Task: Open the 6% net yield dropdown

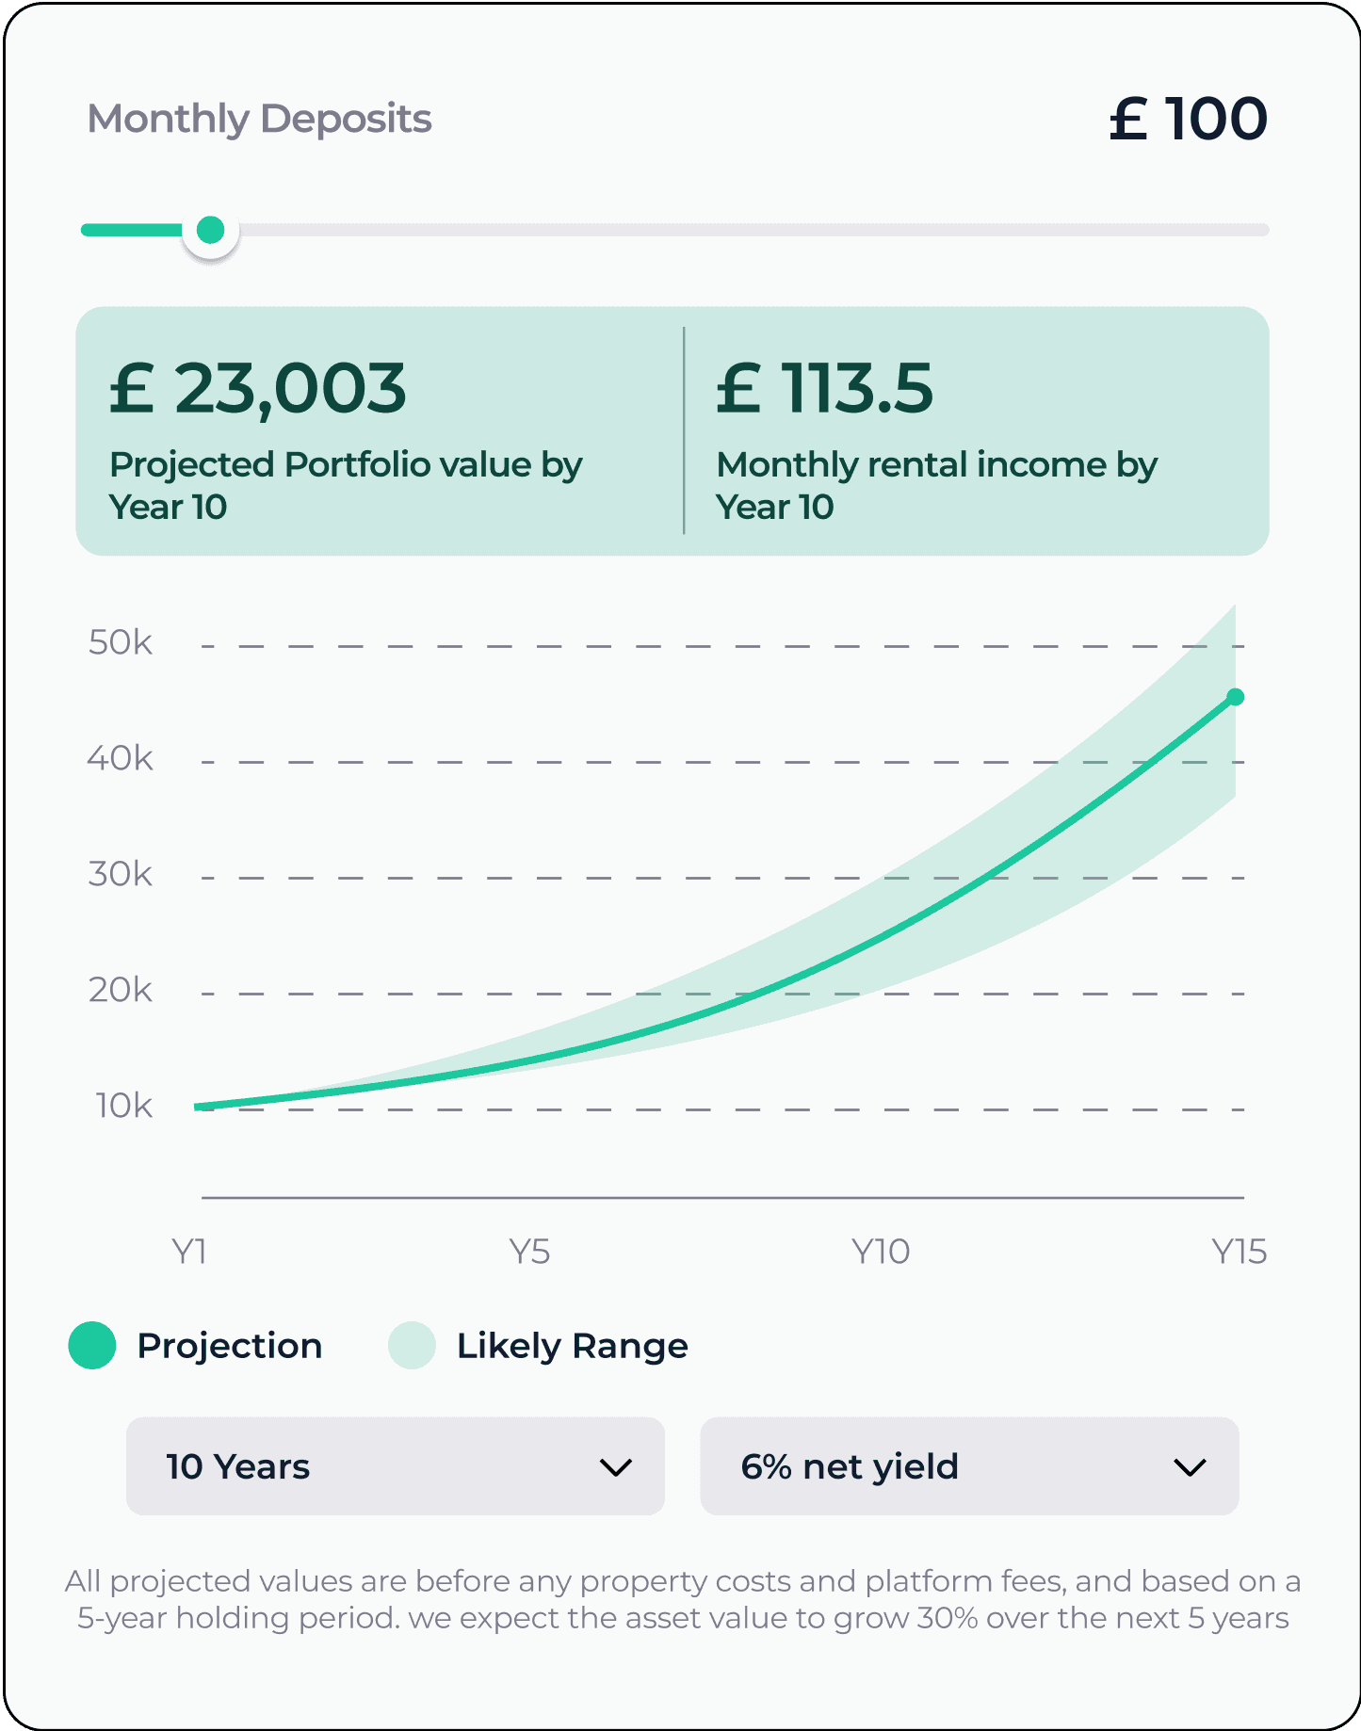Action: point(969,1465)
